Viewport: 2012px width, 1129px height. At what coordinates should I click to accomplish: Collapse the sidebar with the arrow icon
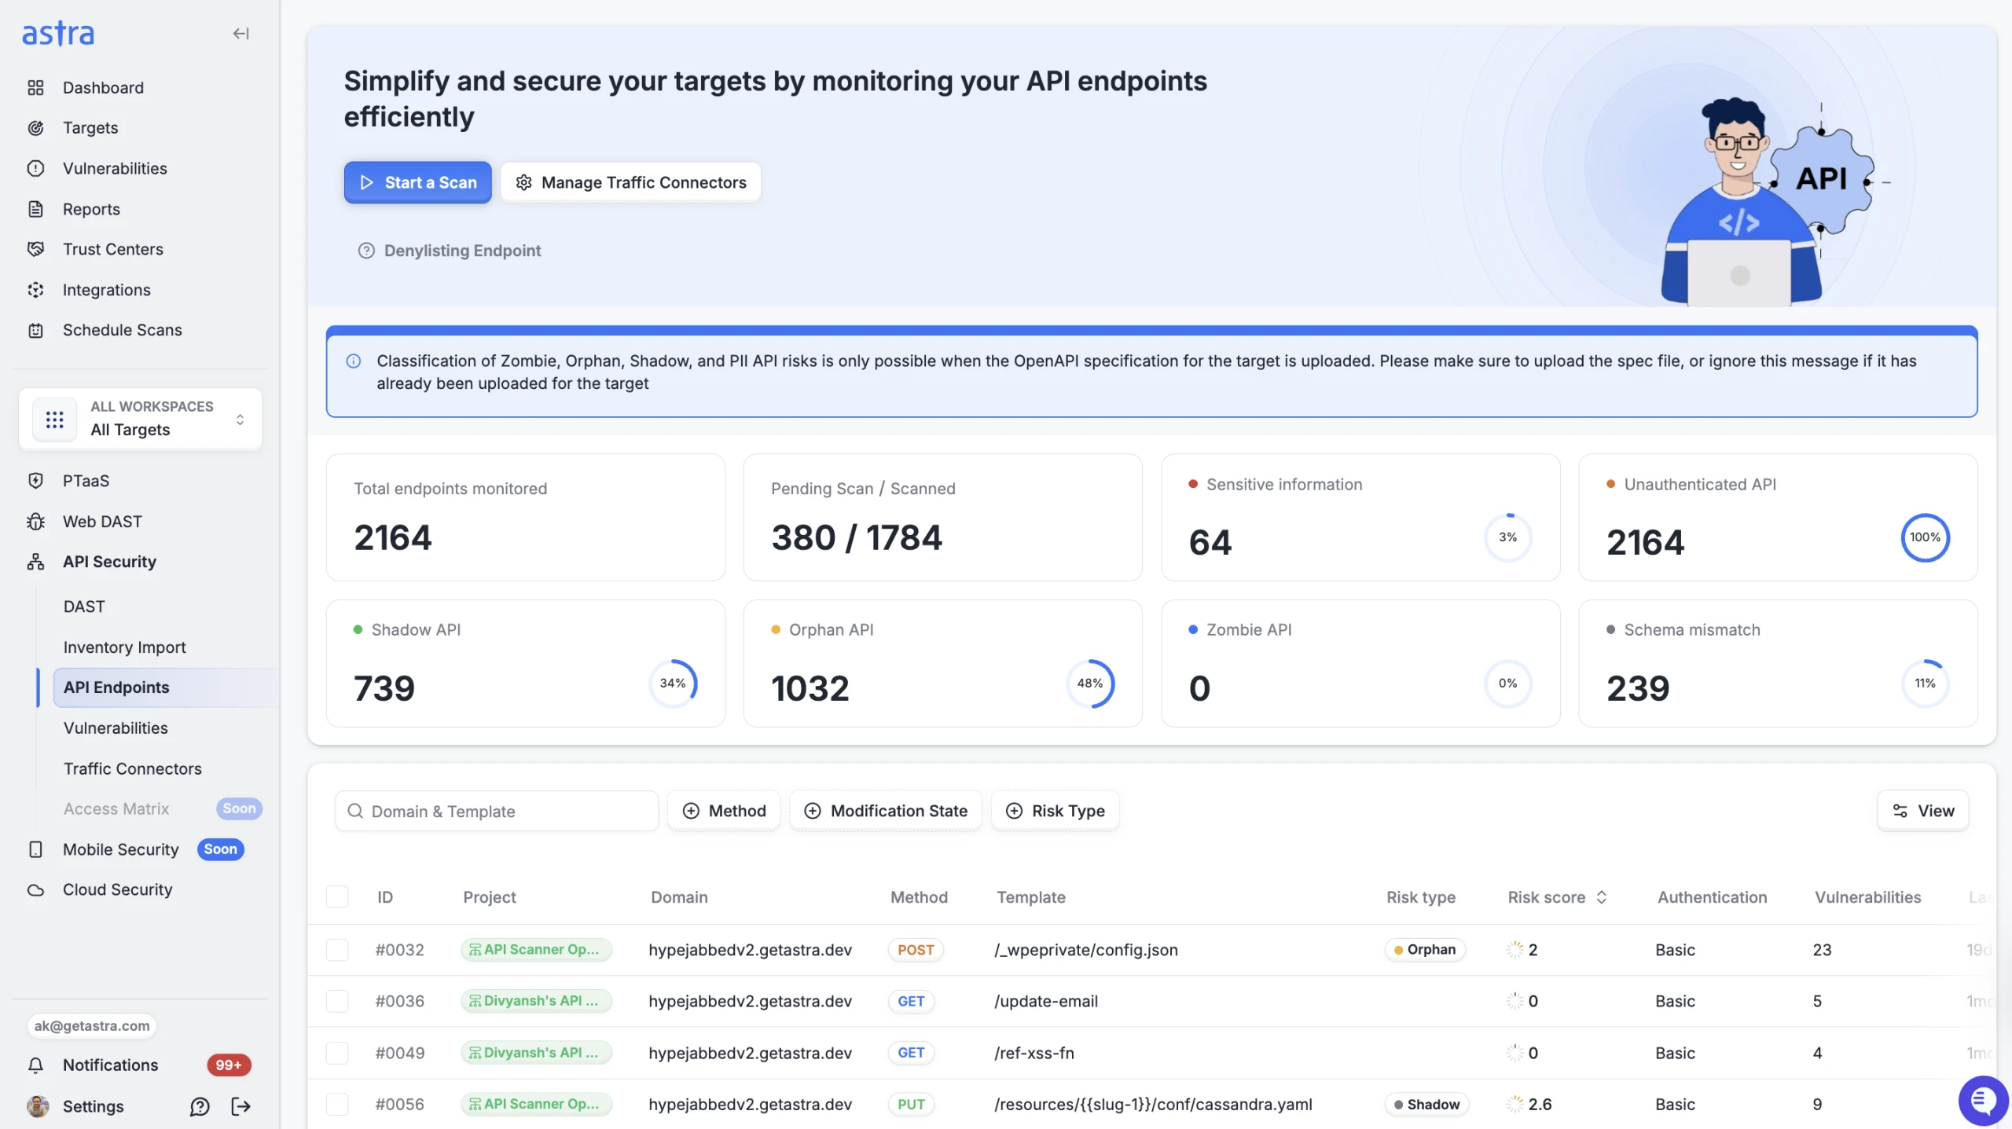click(240, 34)
